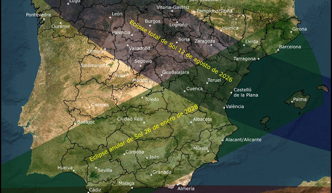Select the Cádiz city label
332x193 pixels.
[95, 190]
